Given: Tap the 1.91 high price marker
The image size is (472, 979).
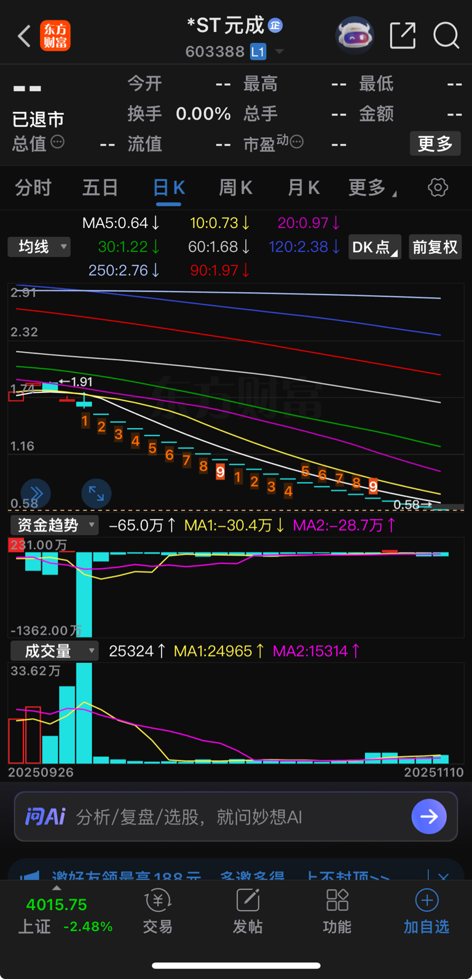Looking at the screenshot, I should pyautogui.click(x=76, y=382).
